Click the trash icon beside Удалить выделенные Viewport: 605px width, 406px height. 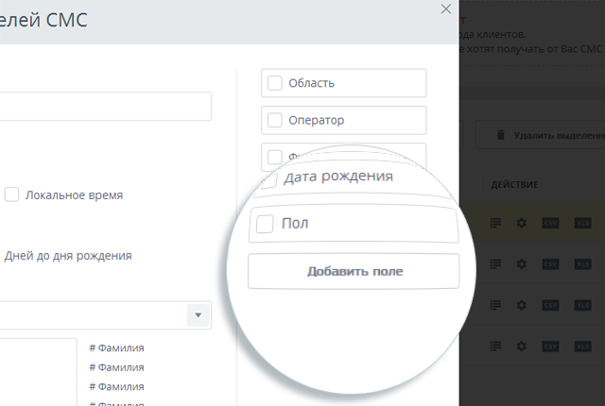pos(501,135)
